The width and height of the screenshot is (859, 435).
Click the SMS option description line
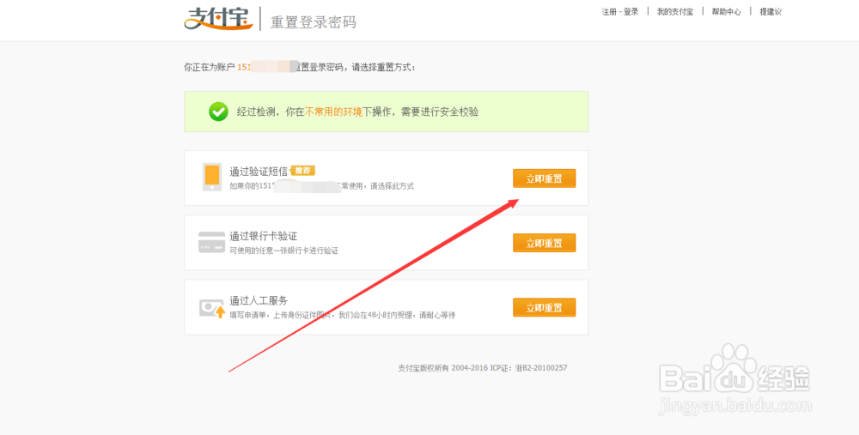coord(321,186)
